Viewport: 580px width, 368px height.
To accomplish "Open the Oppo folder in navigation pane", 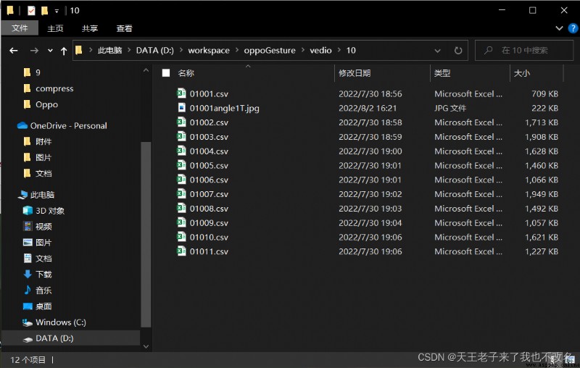I will click(x=46, y=104).
